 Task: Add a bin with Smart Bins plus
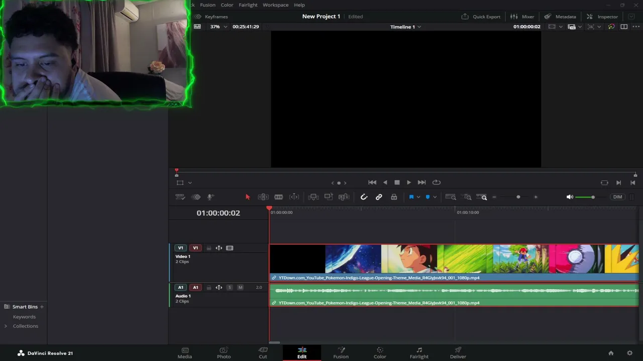coord(42,307)
